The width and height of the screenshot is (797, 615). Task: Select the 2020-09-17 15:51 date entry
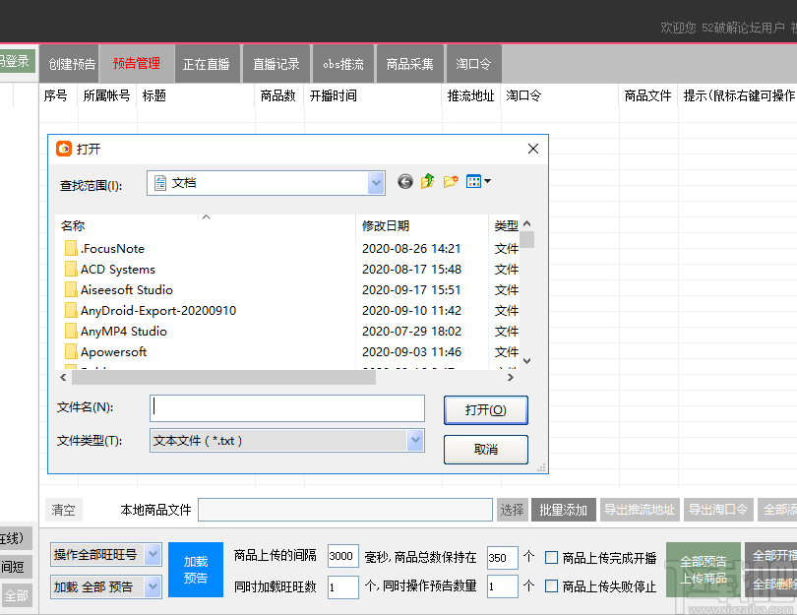coord(411,290)
